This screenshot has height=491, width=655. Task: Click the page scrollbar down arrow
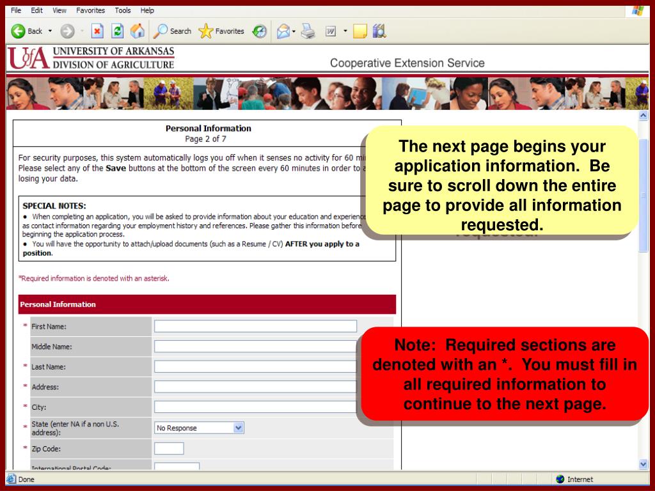[x=643, y=464]
